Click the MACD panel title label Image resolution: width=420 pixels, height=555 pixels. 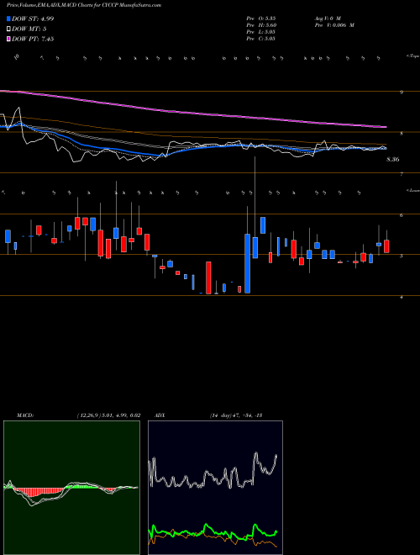tap(25, 415)
